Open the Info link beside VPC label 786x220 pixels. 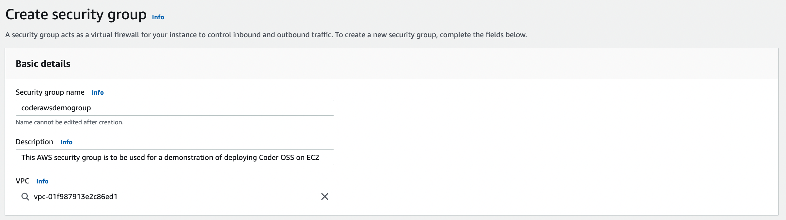(x=42, y=181)
